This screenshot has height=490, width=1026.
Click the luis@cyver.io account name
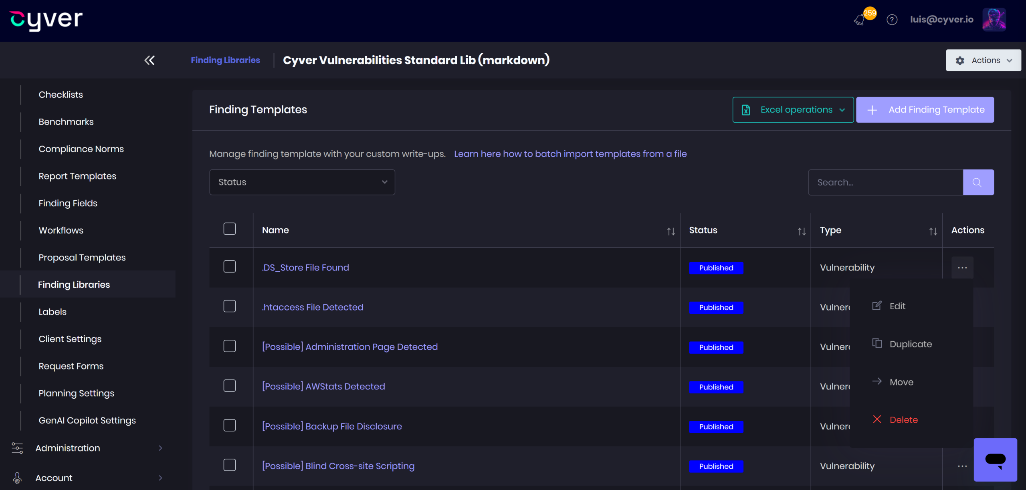click(941, 20)
